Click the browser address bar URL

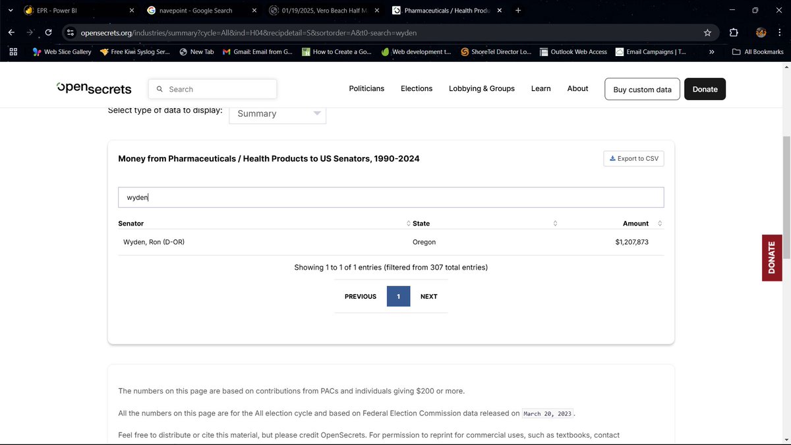tap(249, 32)
